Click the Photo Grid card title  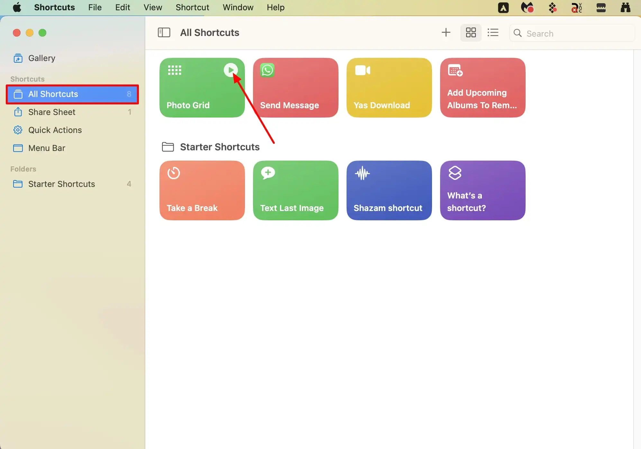click(188, 105)
